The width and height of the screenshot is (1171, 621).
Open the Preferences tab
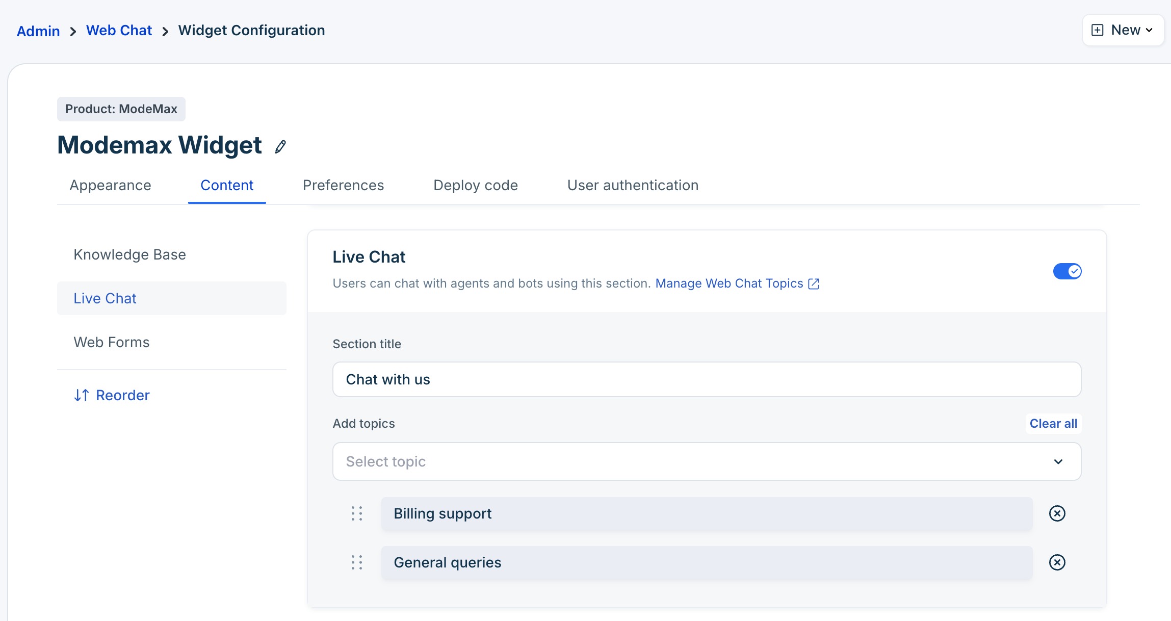(343, 186)
